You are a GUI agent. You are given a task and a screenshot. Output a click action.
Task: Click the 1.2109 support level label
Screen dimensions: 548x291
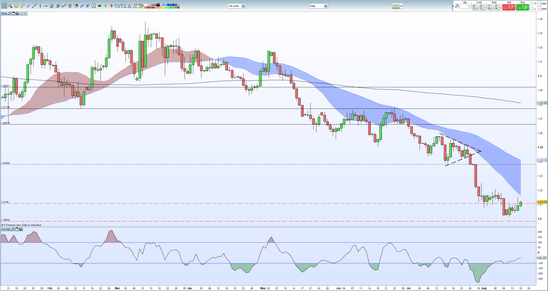tap(5, 202)
